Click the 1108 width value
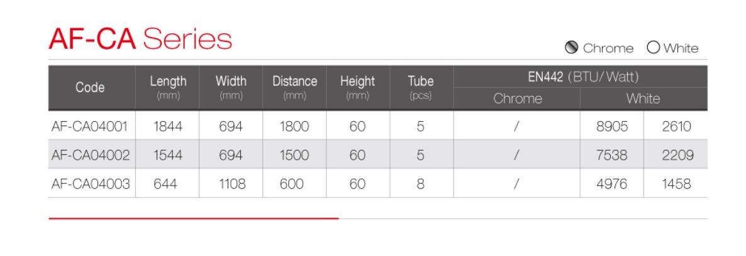 (x=232, y=184)
